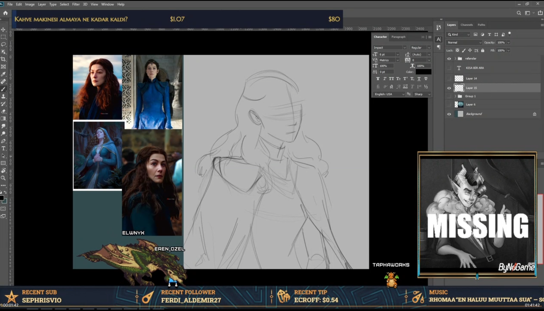Select the Type tool
544x311 pixels.
tap(3, 148)
